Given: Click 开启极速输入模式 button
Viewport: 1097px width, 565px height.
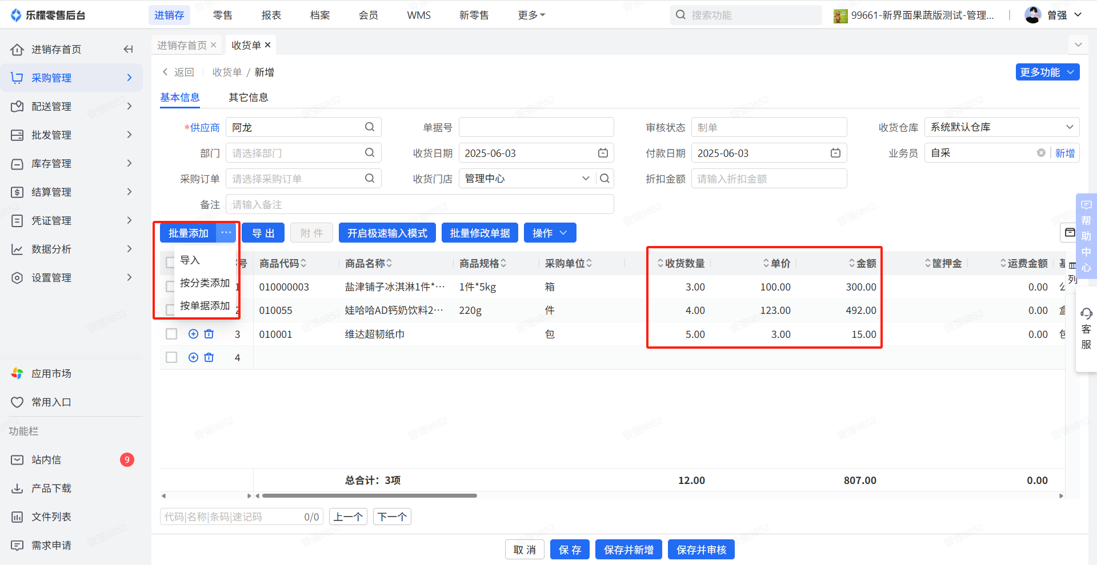Looking at the screenshot, I should point(387,233).
